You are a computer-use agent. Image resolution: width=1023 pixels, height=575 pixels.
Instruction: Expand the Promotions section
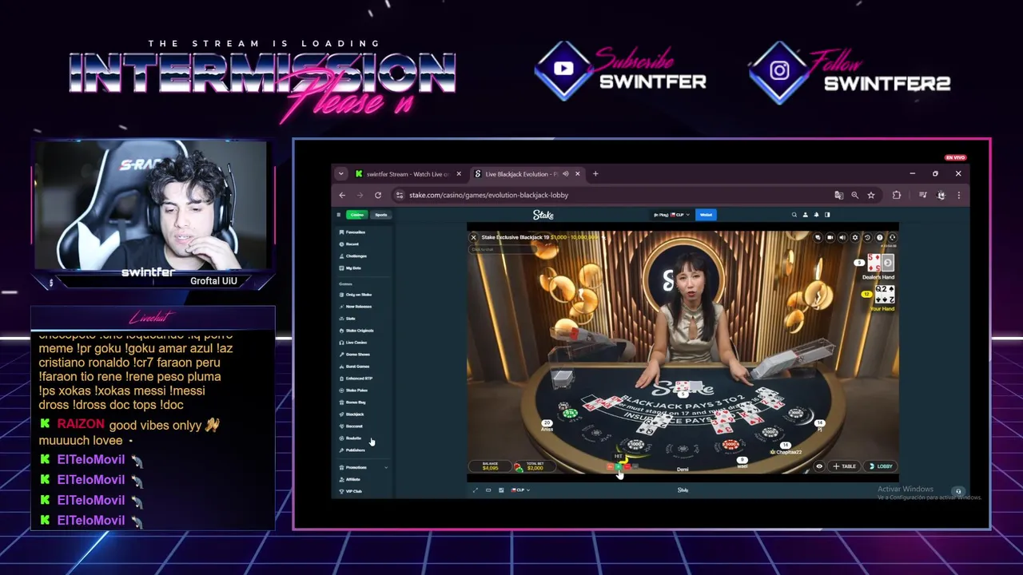pyautogui.click(x=363, y=467)
